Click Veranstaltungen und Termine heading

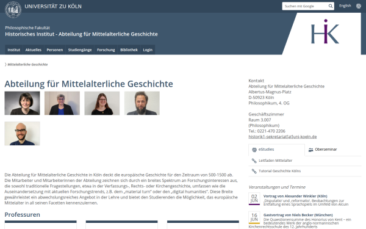pyautogui.click(x=277, y=187)
